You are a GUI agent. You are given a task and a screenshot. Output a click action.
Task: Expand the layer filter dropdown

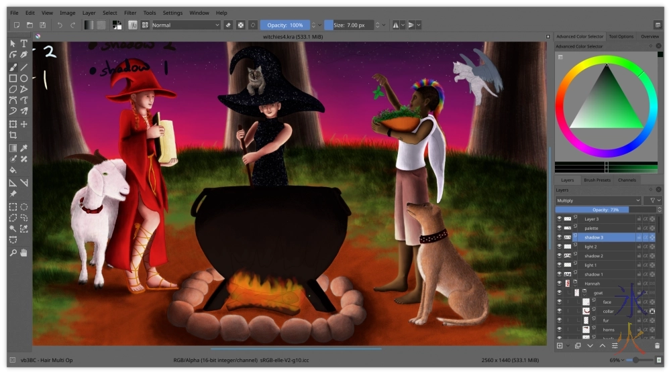652,200
